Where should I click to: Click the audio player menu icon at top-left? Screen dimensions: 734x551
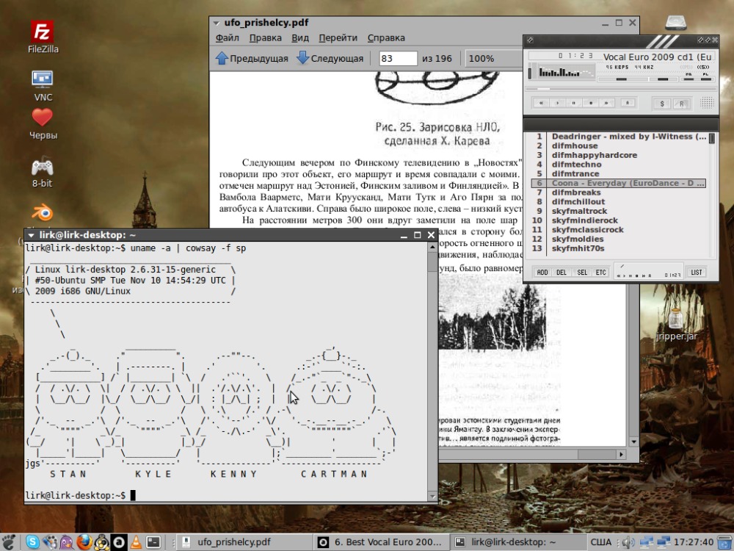click(x=530, y=40)
